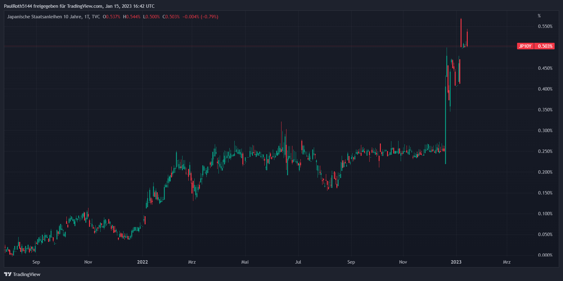This screenshot has width=563, height=281.
Task: Click the chart title Japanische Staatsanleihen 10 Jahre
Action: 44,17
